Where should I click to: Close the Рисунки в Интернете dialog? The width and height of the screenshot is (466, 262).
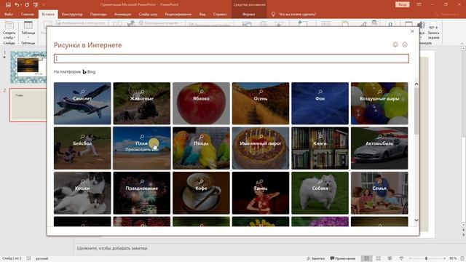[412, 31]
